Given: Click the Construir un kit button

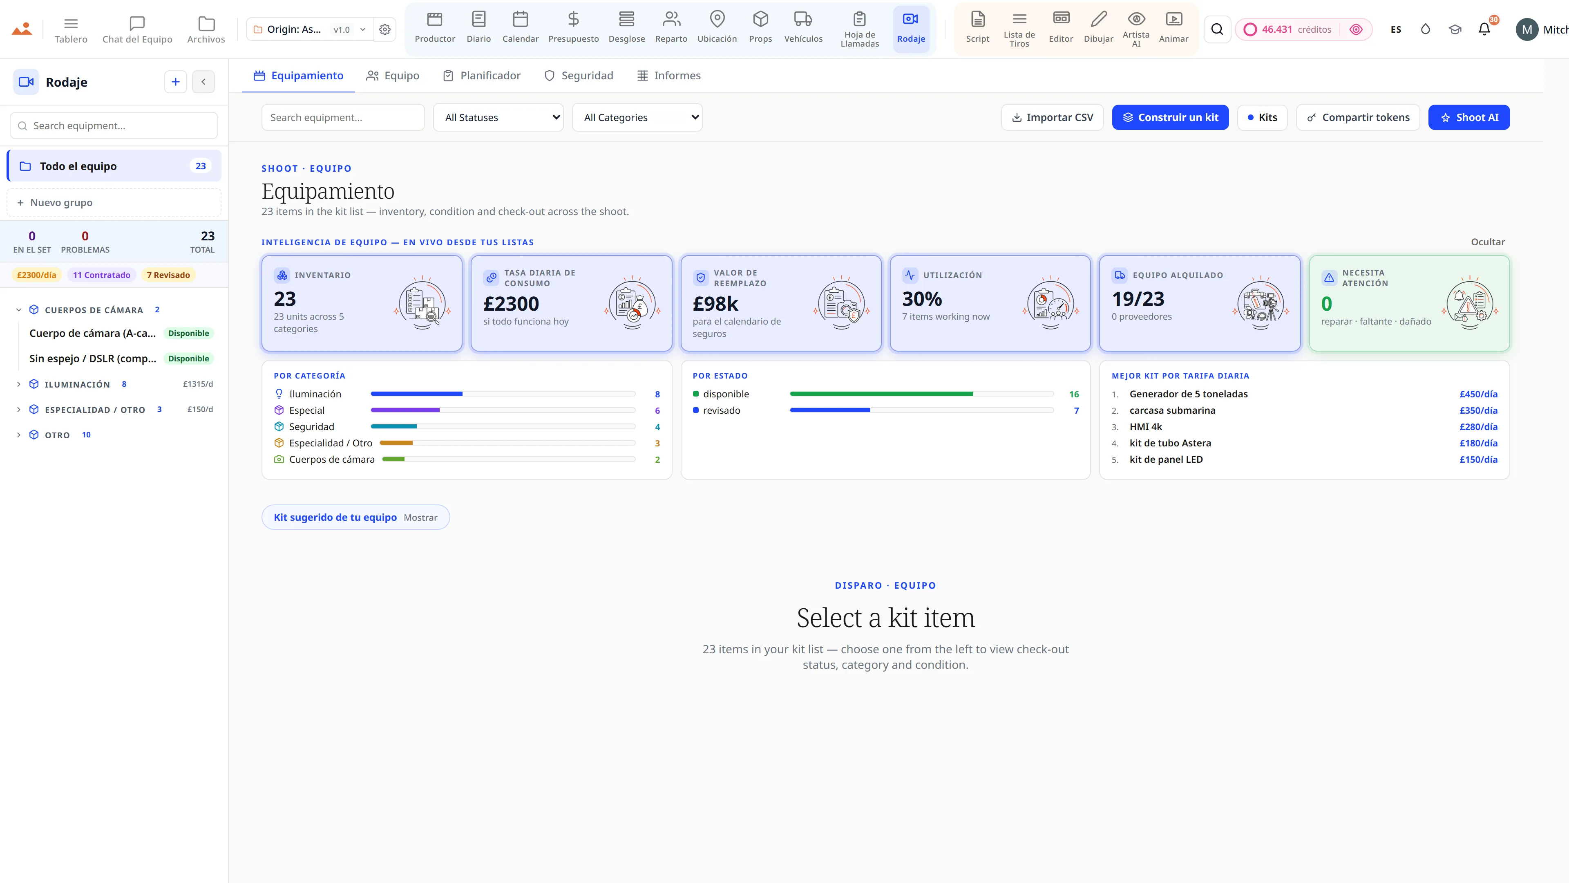Looking at the screenshot, I should click(x=1170, y=118).
